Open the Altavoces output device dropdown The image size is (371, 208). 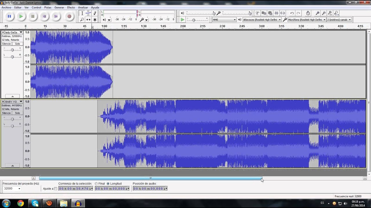(262, 20)
